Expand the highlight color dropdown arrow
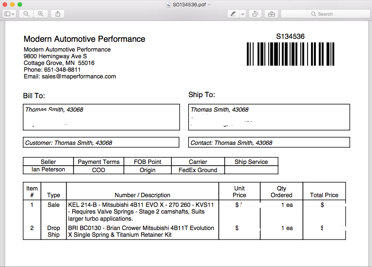This screenshot has height=267, width=372. click(243, 14)
